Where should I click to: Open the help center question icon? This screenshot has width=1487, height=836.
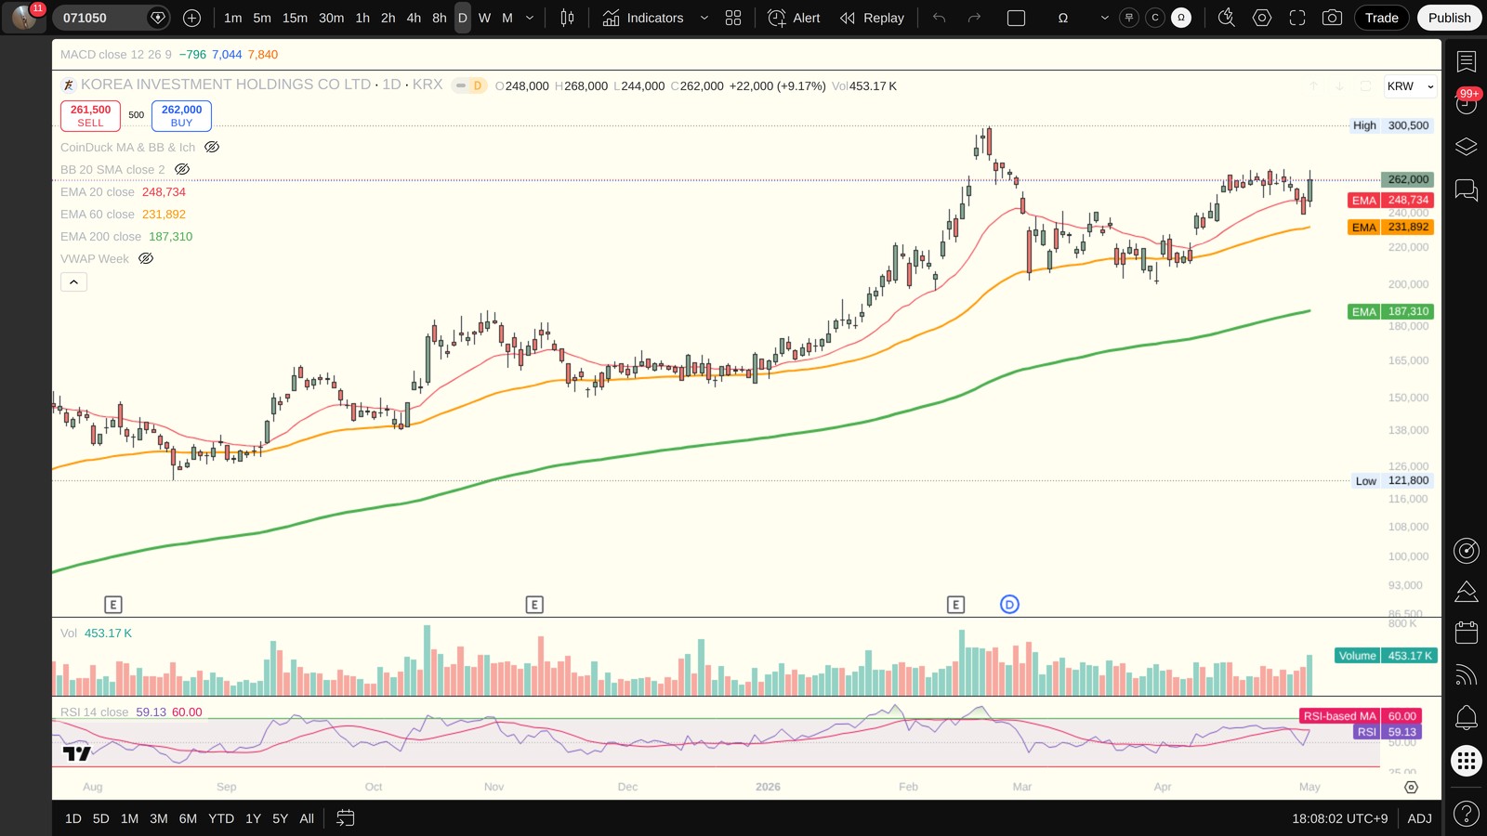click(1467, 815)
